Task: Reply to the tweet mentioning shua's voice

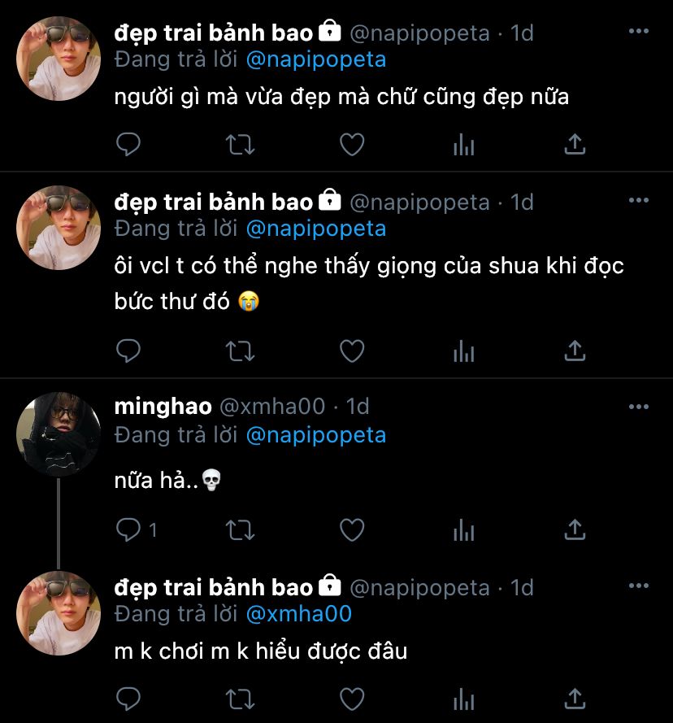Action: click(128, 351)
